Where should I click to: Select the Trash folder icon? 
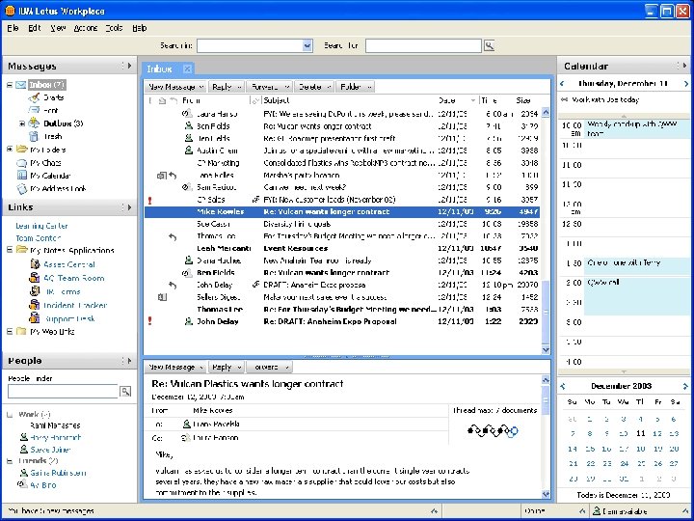click(x=35, y=136)
